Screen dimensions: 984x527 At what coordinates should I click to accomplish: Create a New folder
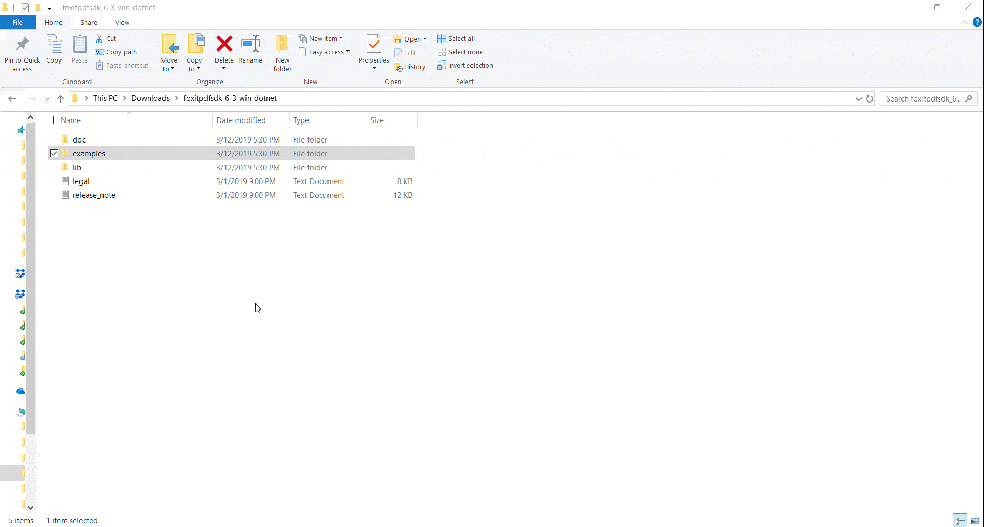282,53
